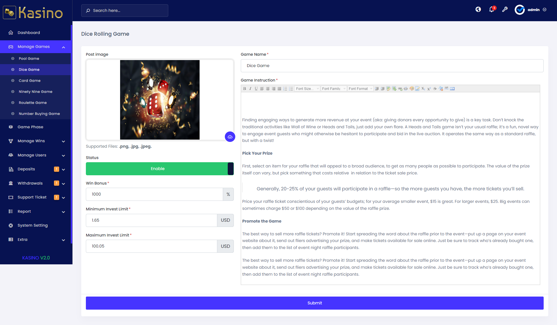
Task: Expand the Manage Users menu
Action: 35,155
